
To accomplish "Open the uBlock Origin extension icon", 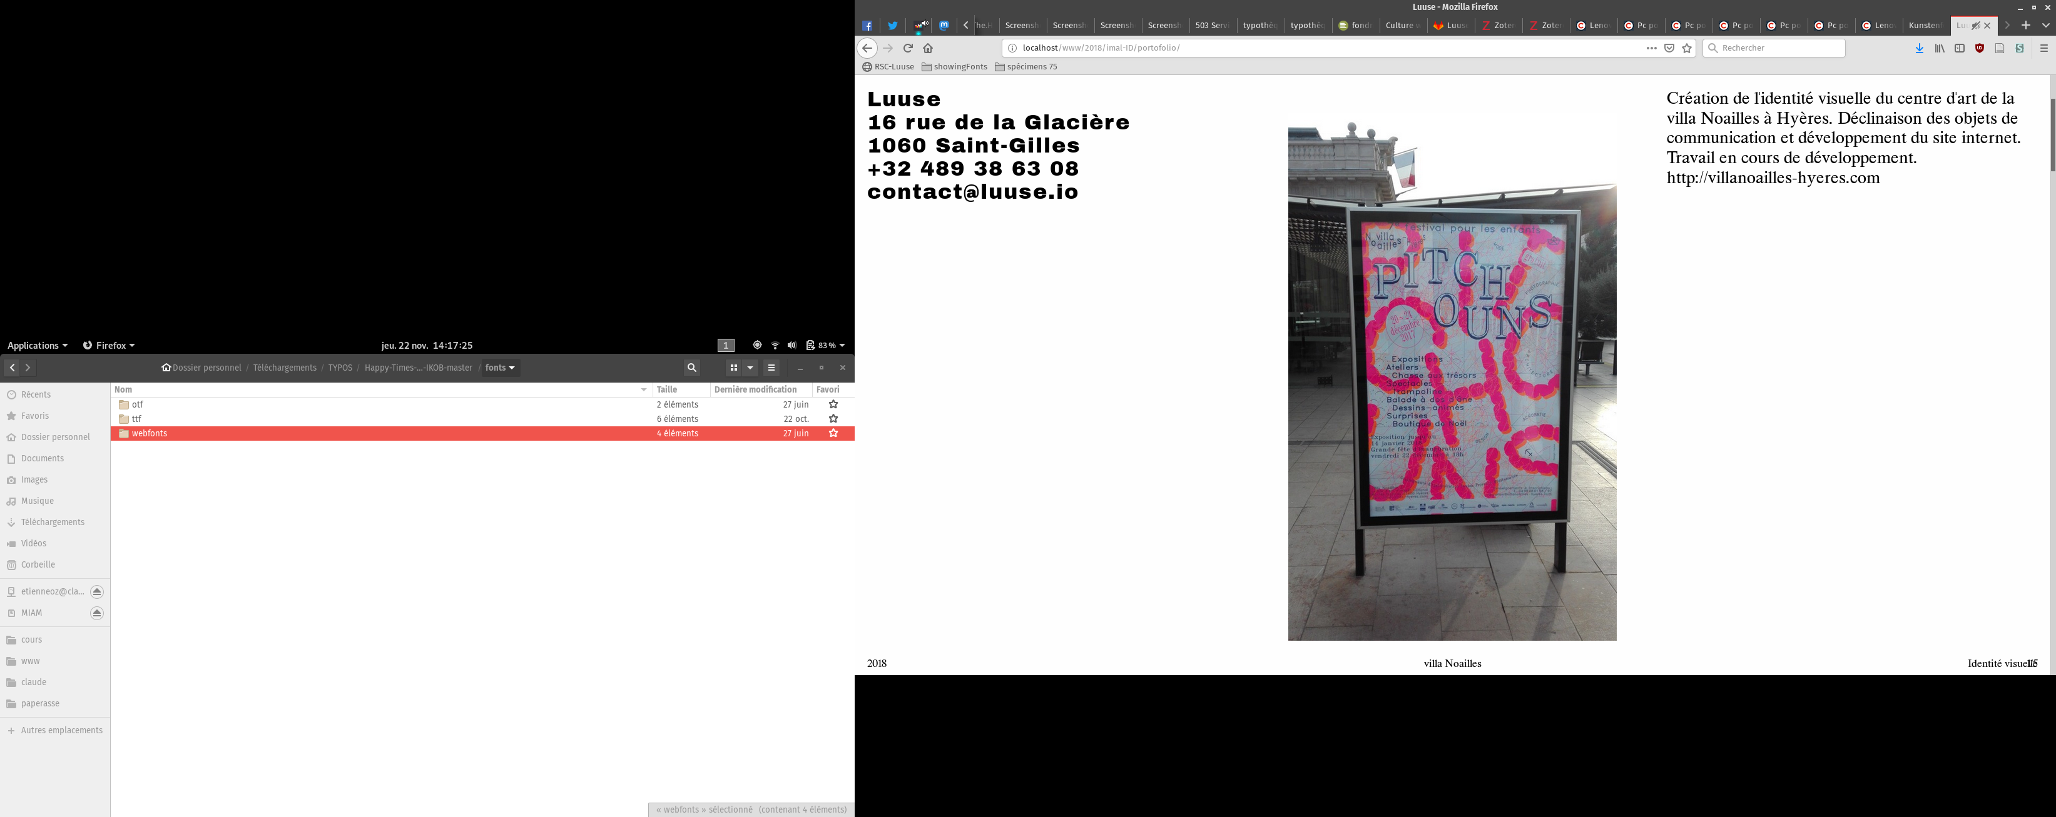I will pos(1980,48).
